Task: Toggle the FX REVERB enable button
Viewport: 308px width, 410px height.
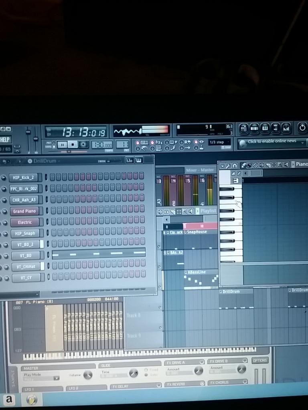Action: (202, 383)
